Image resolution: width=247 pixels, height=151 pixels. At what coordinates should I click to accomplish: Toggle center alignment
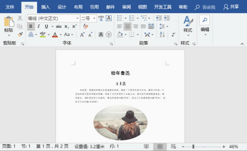127,26
